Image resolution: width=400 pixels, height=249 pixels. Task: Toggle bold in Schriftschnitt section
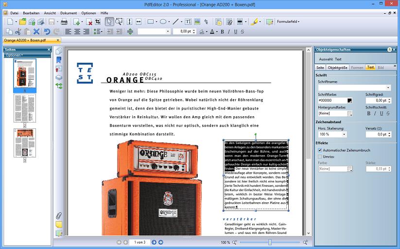pyautogui.click(x=369, y=113)
